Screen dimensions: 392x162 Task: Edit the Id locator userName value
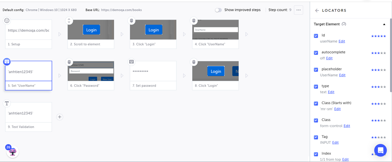342,41
